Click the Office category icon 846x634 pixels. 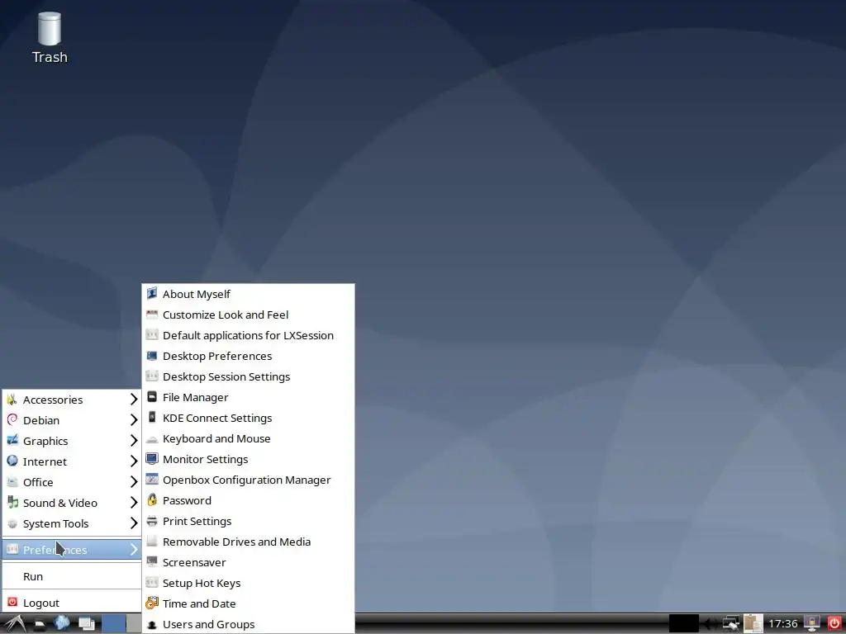coord(12,481)
